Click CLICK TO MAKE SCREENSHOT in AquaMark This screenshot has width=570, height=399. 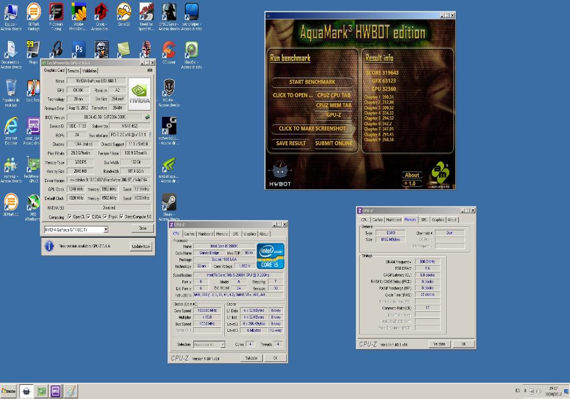coord(312,128)
